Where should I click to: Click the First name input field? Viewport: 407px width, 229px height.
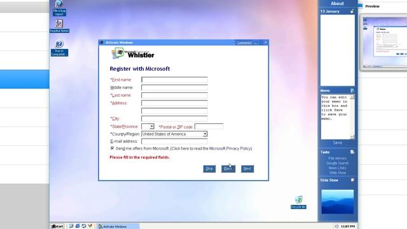tap(174, 80)
